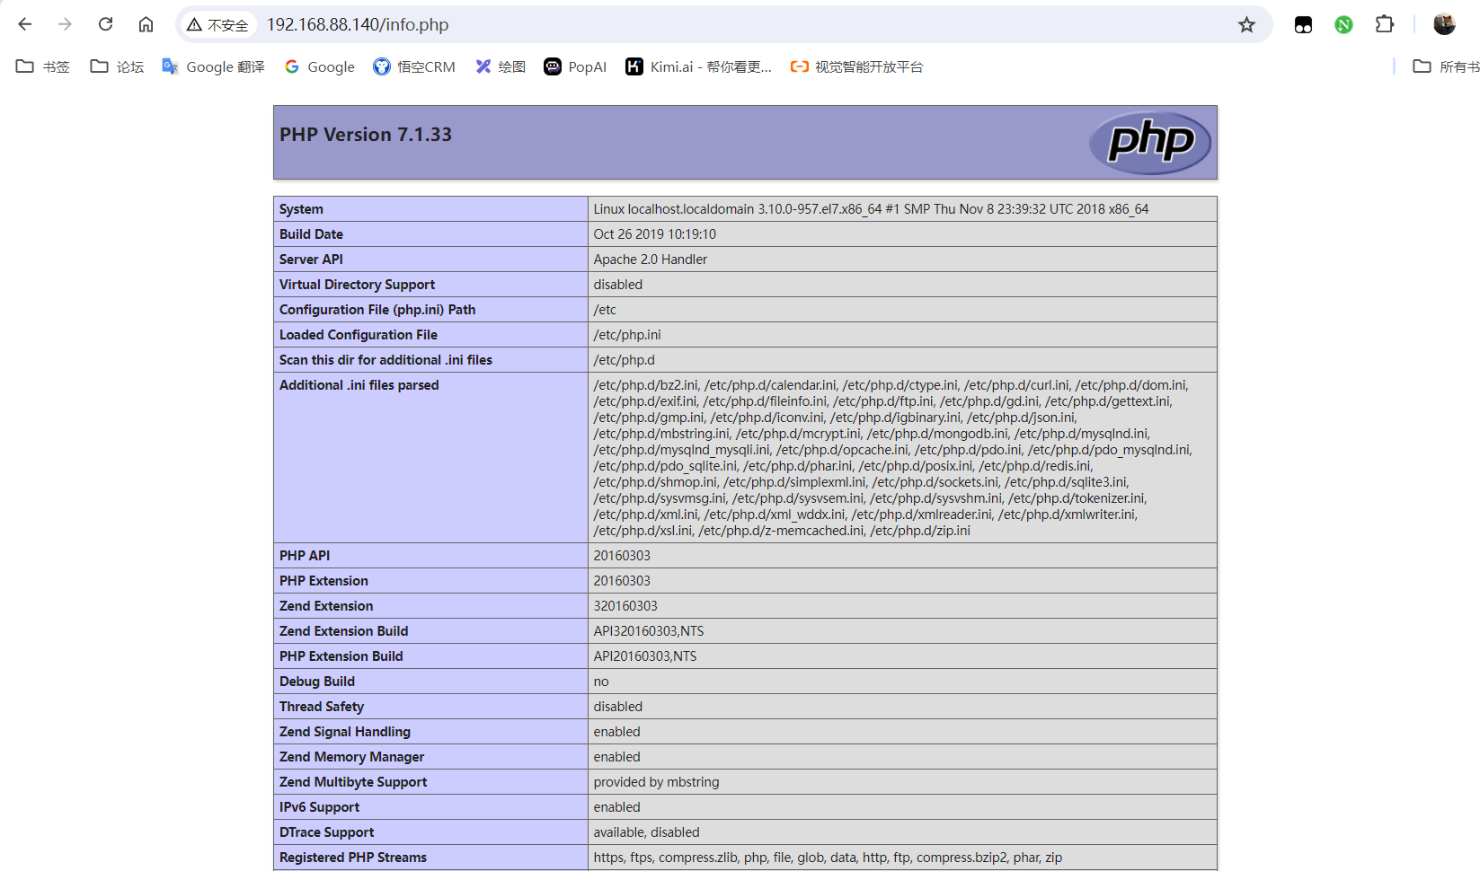Click Scan this dir for additional .ini files
Image resolution: width=1480 pixels, height=871 pixels.
click(x=386, y=360)
